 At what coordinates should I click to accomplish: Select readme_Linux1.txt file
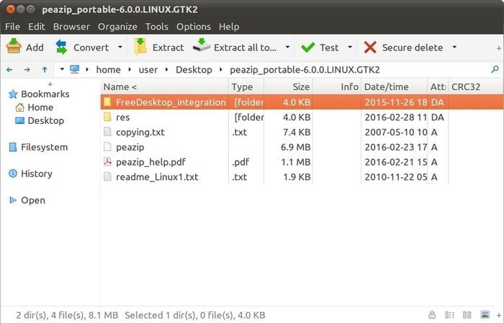tap(157, 177)
